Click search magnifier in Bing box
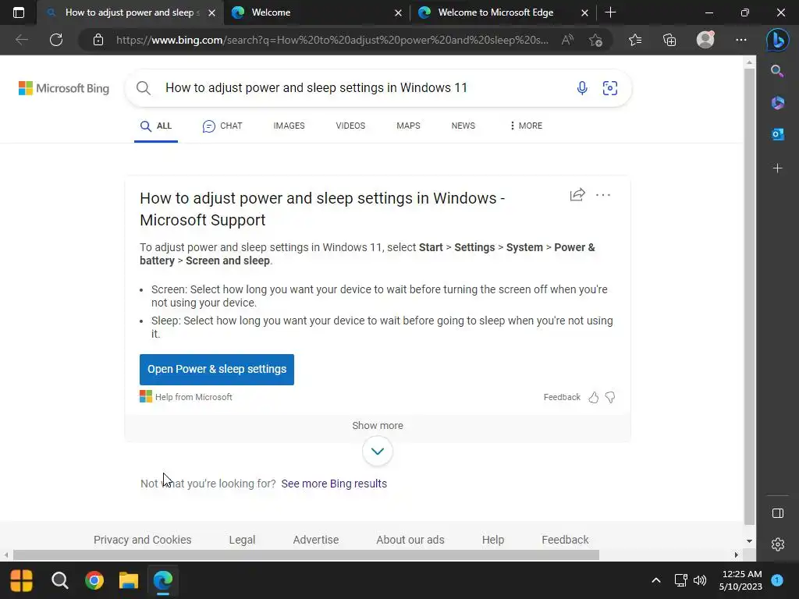The height and width of the screenshot is (599, 799). [144, 88]
